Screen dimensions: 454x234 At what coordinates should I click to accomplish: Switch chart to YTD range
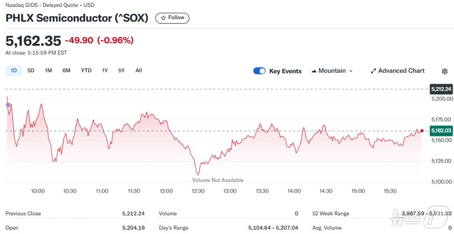86,71
